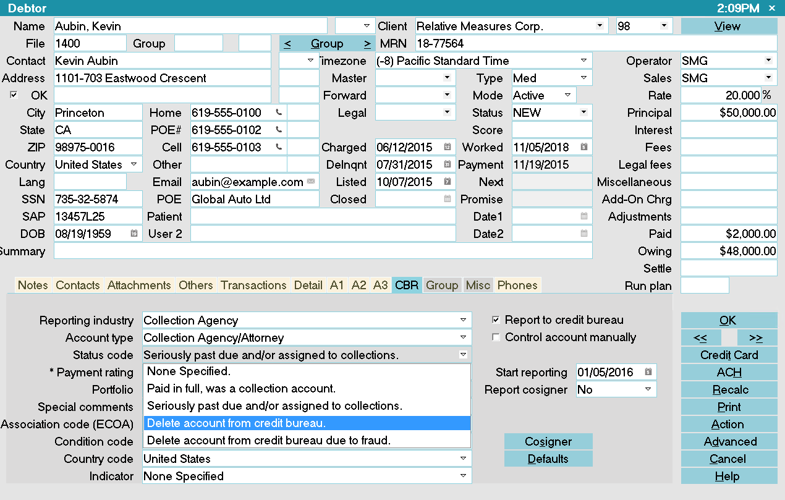The width and height of the screenshot is (785, 500).
Task: Open the Forward dropdown
Action: click(x=447, y=95)
